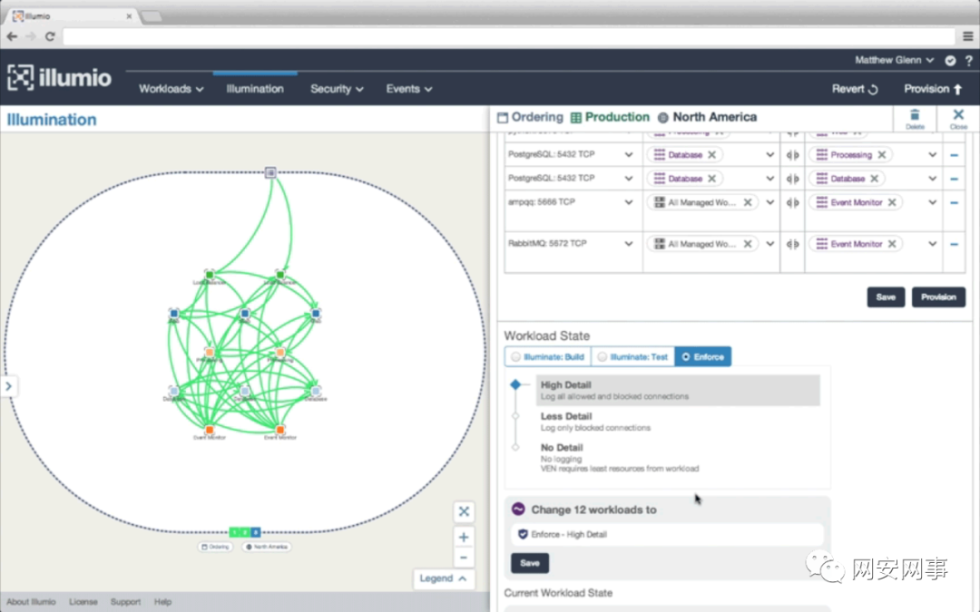Click the illumio logo
980x612 pixels.
pos(60,78)
